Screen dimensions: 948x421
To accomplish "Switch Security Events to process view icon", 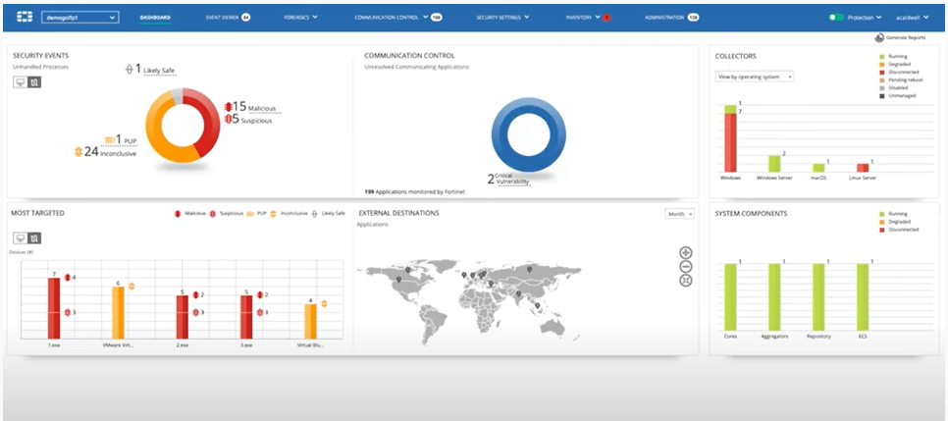I will coord(33,82).
